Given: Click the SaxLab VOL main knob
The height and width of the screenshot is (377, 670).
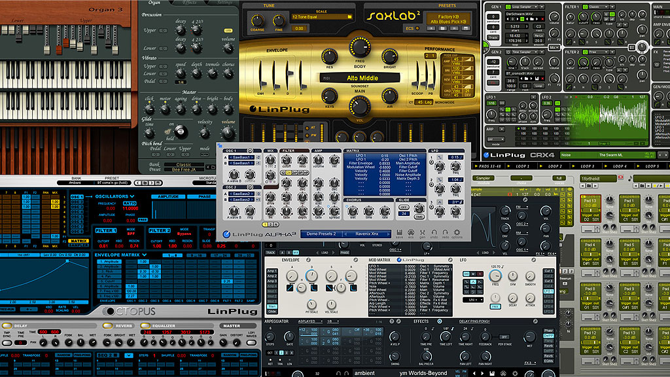Looking at the screenshot, I should pyautogui.click(x=360, y=106).
